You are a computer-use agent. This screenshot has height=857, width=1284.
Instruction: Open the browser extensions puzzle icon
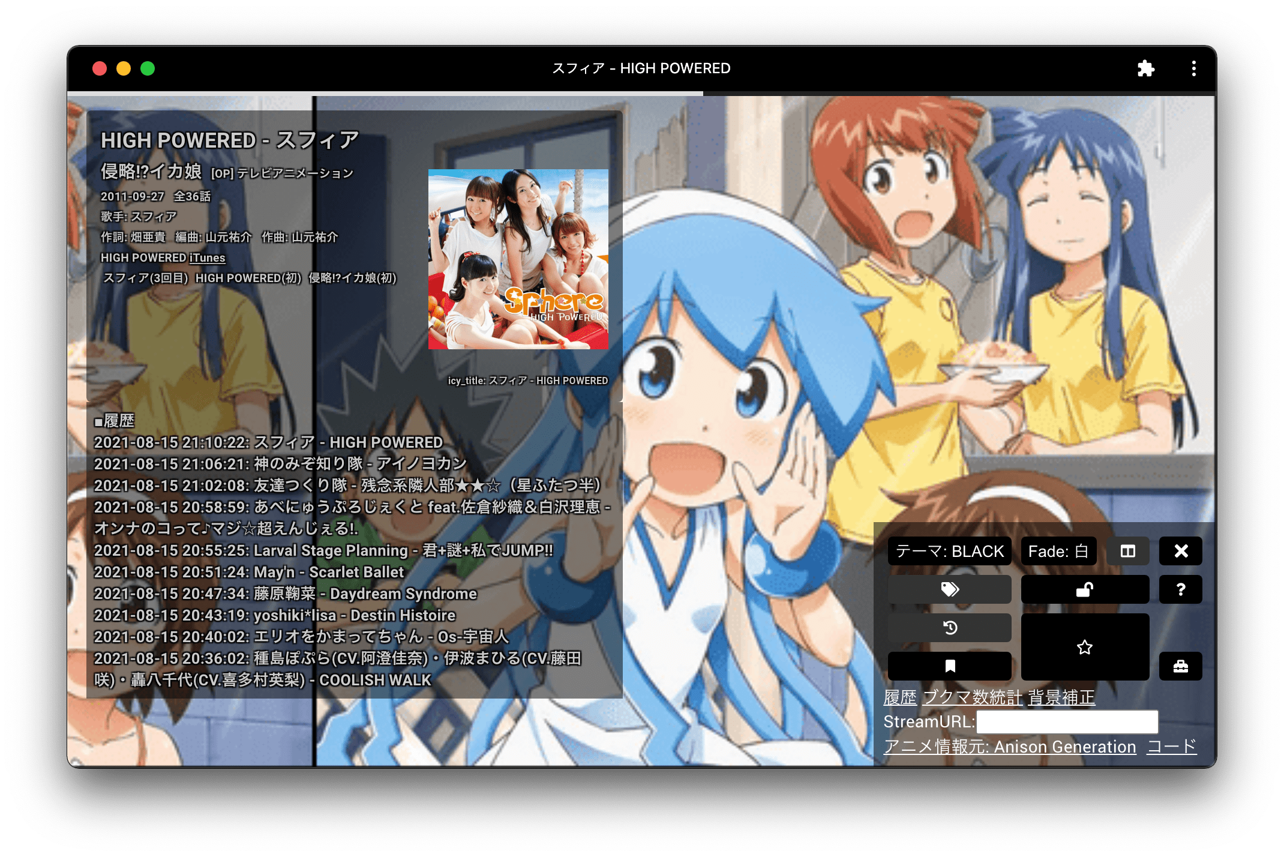(1145, 68)
